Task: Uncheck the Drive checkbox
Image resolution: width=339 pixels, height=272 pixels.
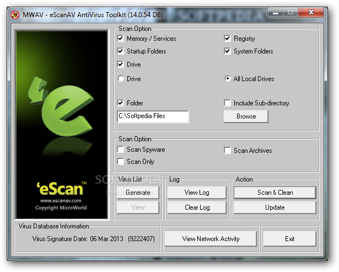Action: pos(120,64)
